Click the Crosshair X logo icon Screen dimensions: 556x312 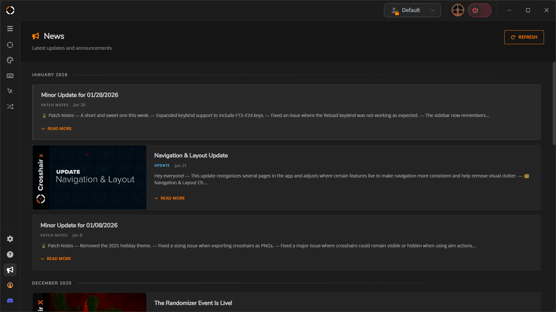pos(10,10)
